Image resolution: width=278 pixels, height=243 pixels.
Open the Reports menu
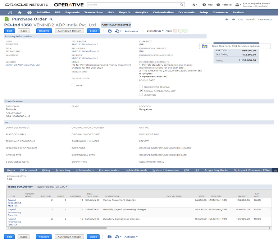(x=125, y=13)
